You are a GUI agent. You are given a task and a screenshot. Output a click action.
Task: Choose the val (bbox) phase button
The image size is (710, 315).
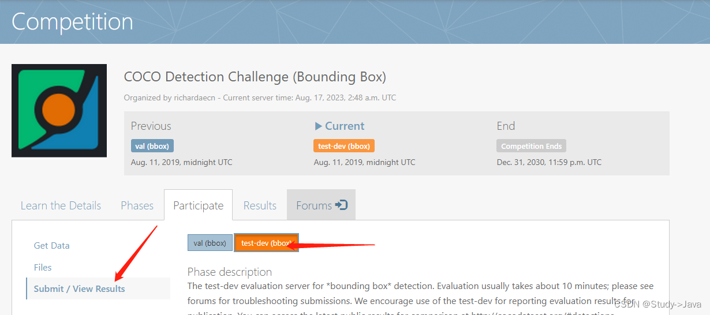tap(210, 243)
